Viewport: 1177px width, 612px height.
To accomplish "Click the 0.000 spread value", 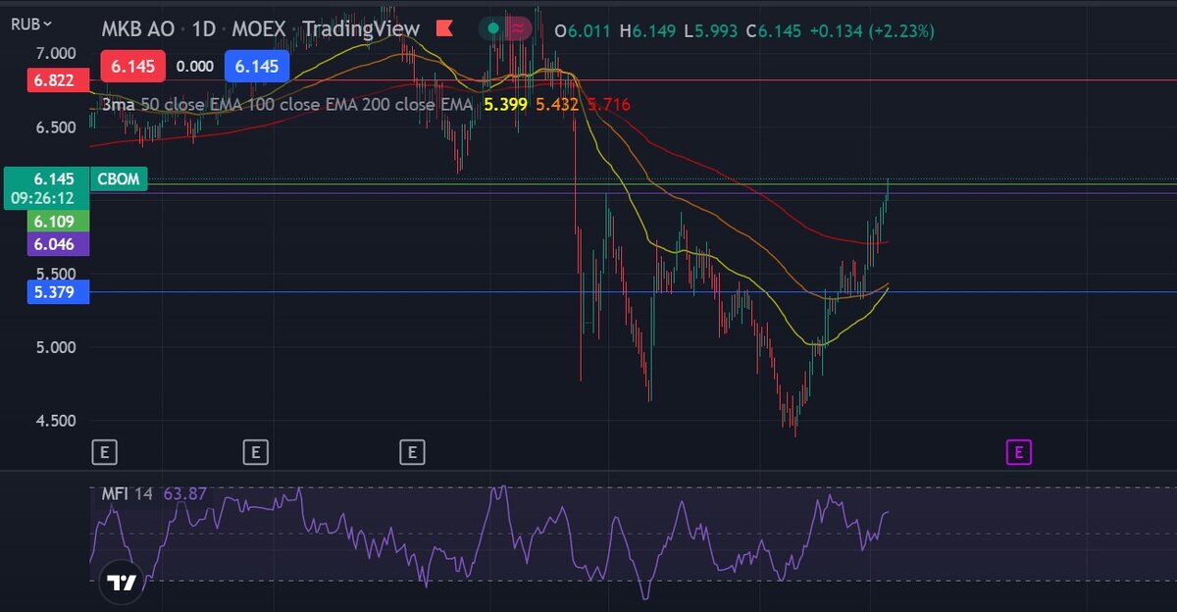I will [194, 67].
